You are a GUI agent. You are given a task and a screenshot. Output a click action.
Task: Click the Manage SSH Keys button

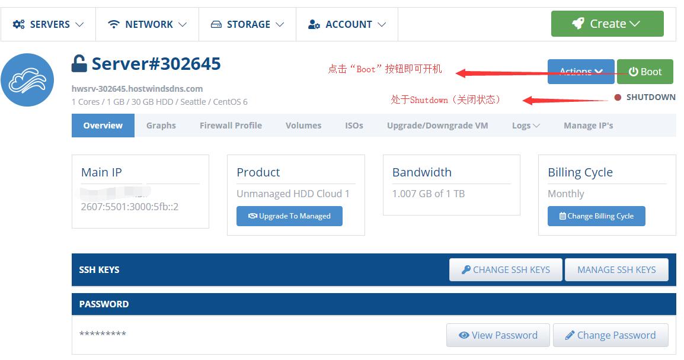click(616, 269)
